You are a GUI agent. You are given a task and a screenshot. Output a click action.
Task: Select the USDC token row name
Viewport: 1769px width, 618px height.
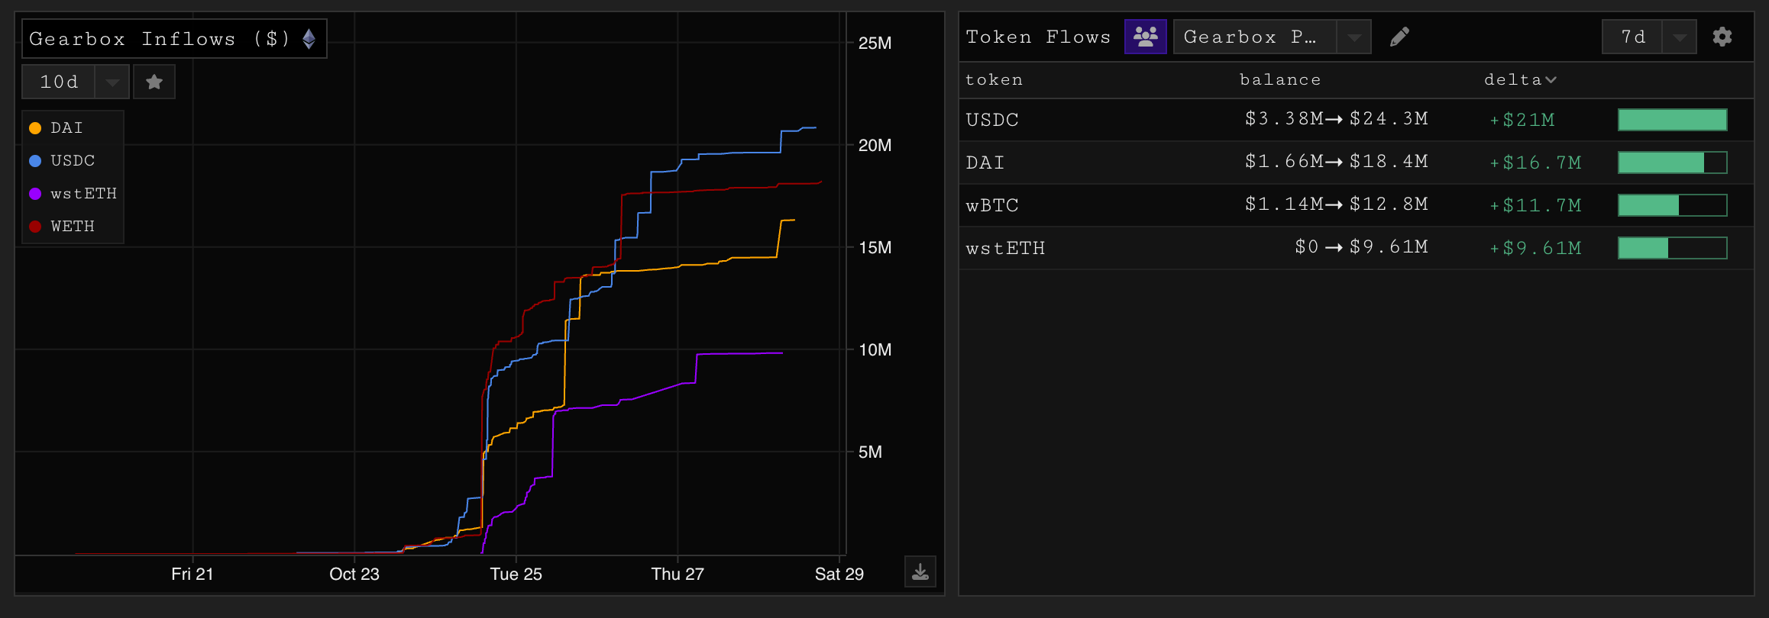(992, 120)
